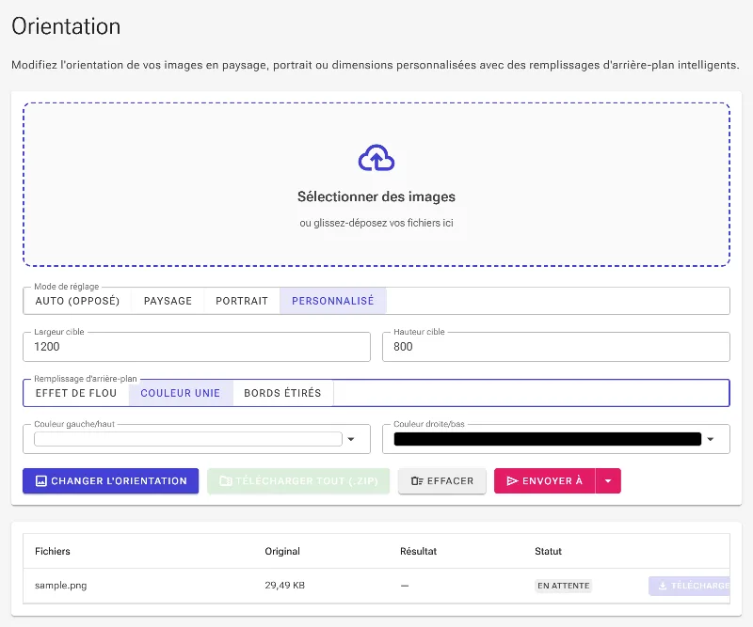753x627 pixels.
Task: Choose Bords étirés background fill
Action: (x=282, y=393)
